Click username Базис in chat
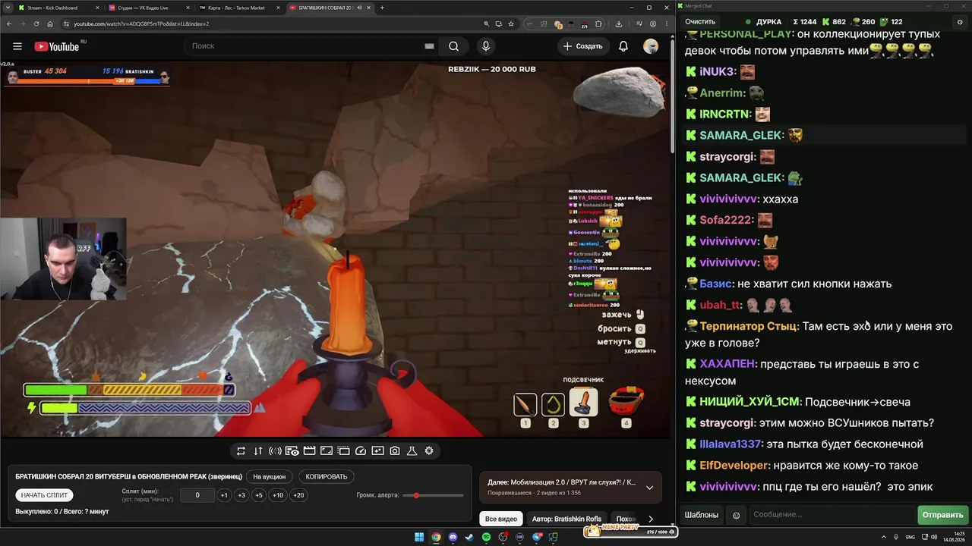 (716, 284)
